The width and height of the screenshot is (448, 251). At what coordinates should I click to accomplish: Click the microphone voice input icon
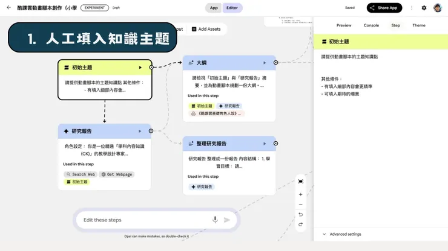[215, 220]
